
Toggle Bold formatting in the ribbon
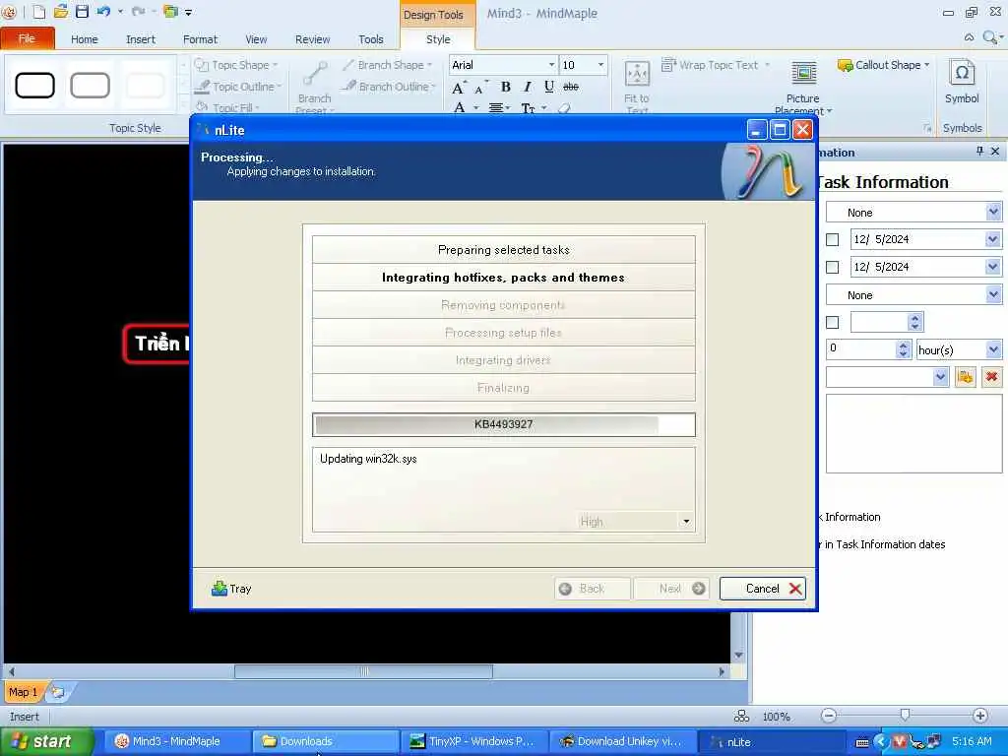505,87
